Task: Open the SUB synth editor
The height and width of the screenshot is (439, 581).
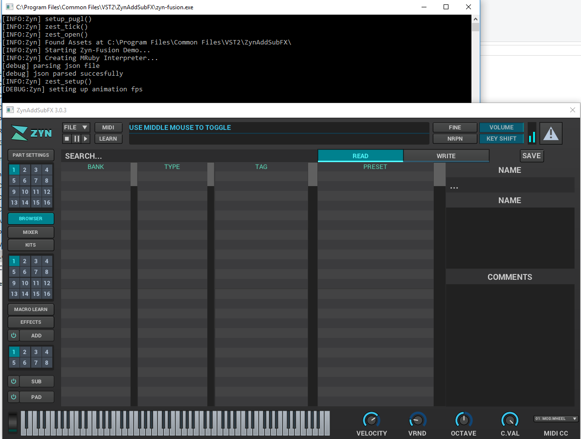Action: click(x=36, y=381)
